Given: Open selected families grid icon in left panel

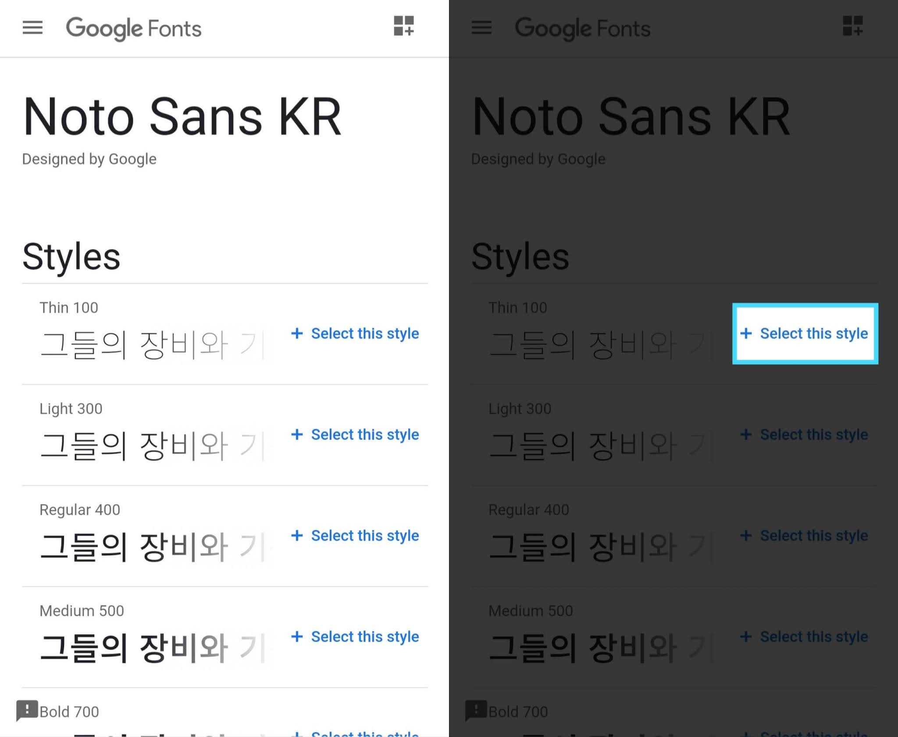Looking at the screenshot, I should 404,26.
